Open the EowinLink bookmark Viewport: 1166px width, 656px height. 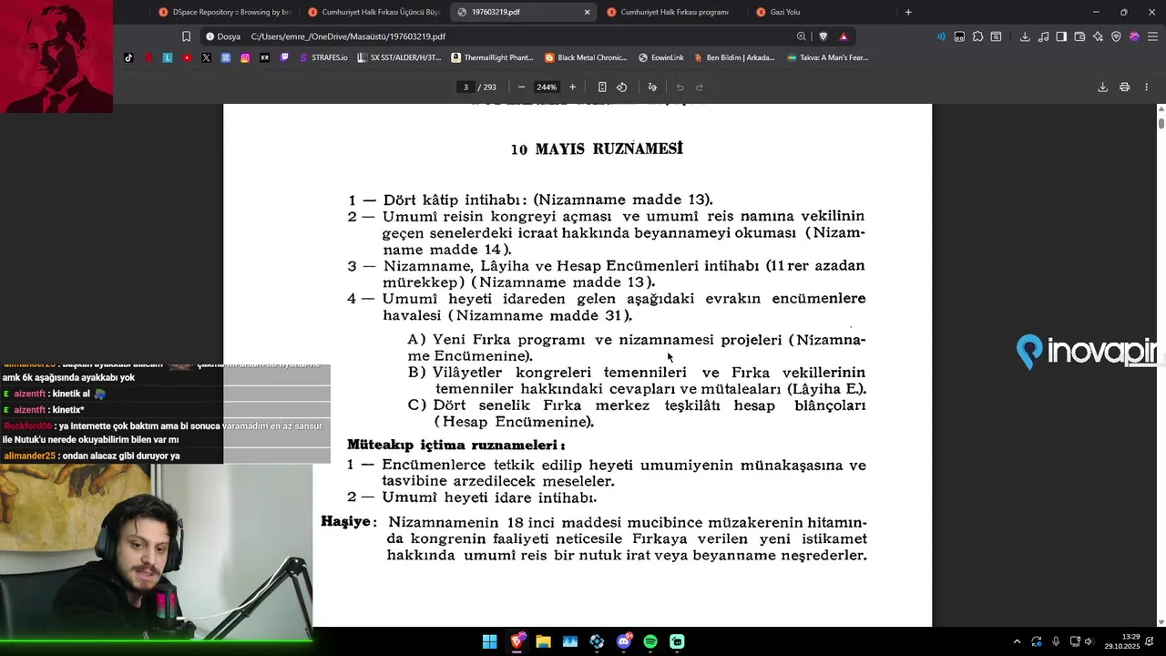(661, 57)
